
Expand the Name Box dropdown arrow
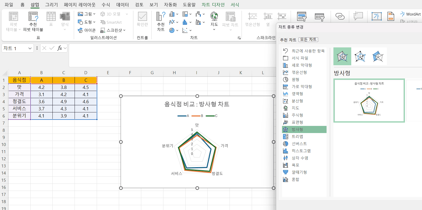click(x=30, y=48)
